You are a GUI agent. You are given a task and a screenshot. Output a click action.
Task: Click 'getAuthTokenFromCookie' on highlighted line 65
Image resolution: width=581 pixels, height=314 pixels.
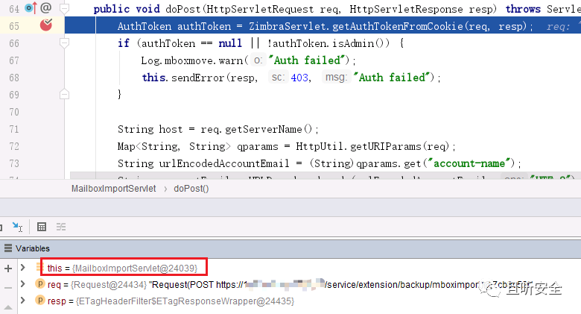click(x=398, y=26)
